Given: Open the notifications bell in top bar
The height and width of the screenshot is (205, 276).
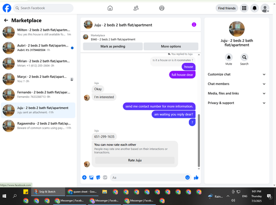Looking at the screenshot, I should (x=254, y=8).
